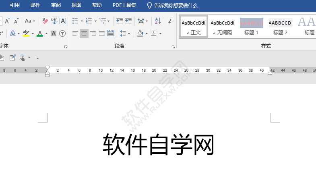The image size is (316, 193).
Task: Align text right
Action: click(93, 33)
